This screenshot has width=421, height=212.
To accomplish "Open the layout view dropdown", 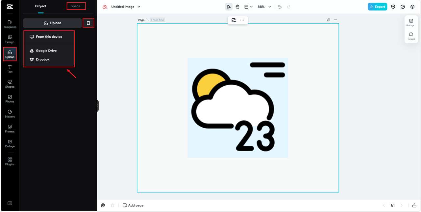I will pyautogui.click(x=248, y=7).
